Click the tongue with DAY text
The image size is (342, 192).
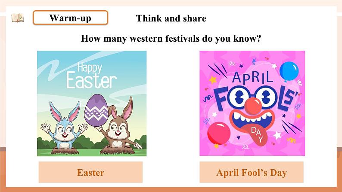click(x=258, y=134)
